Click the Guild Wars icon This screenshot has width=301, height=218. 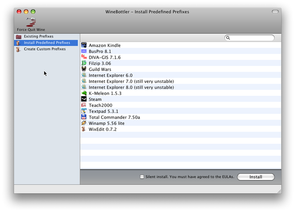84,69
